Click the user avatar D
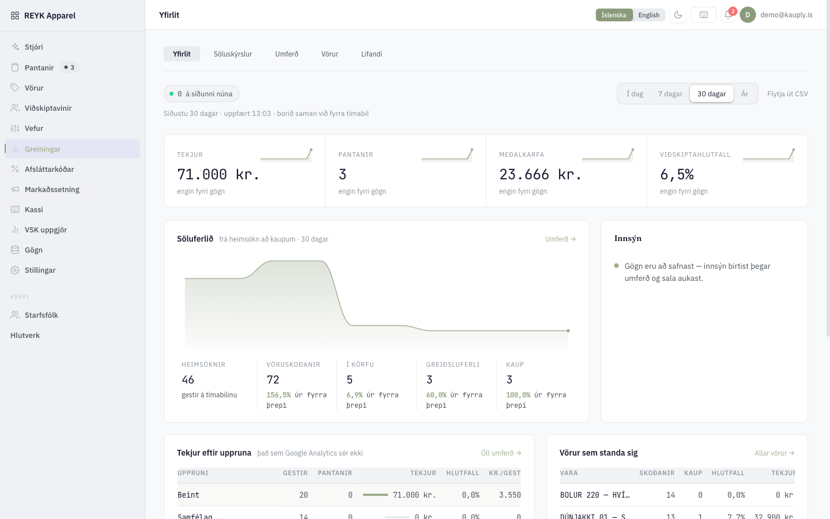 [748, 15]
